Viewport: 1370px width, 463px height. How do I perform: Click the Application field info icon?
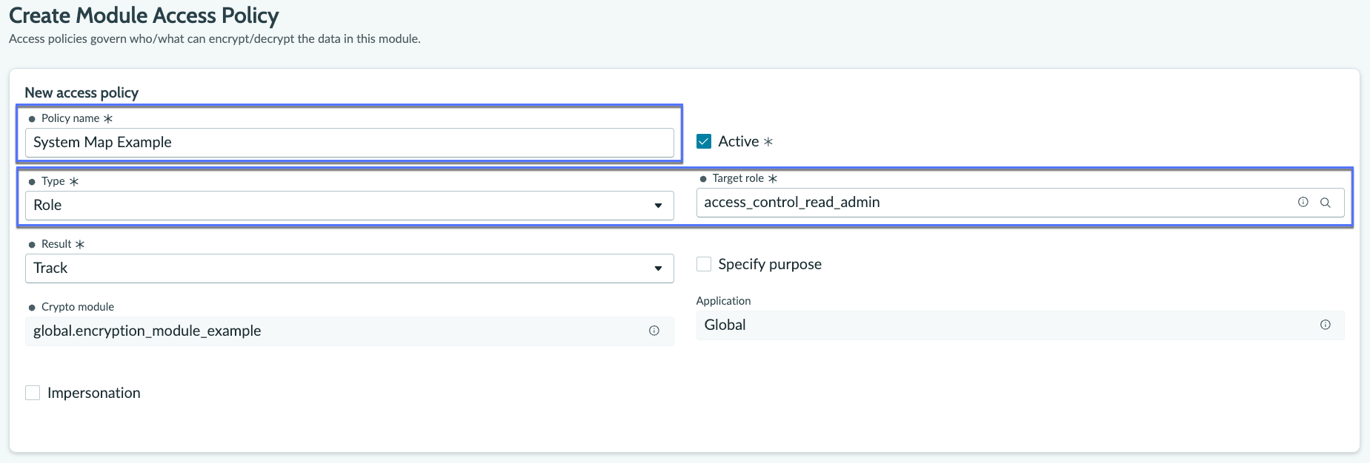coord(1326,325)
